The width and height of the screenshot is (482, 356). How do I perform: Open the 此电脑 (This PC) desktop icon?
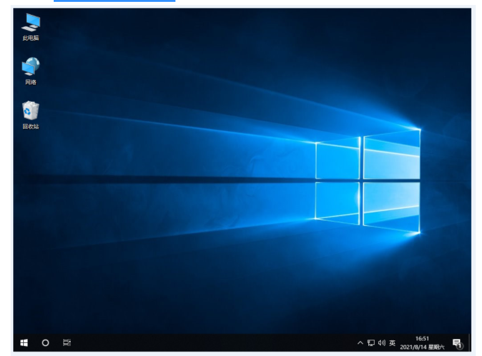coord(31,22)
